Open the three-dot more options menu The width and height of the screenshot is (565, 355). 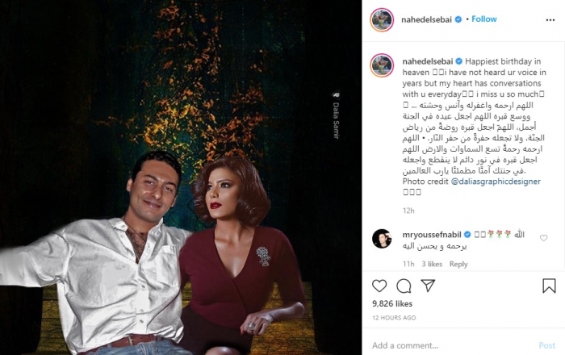[550, 20]
